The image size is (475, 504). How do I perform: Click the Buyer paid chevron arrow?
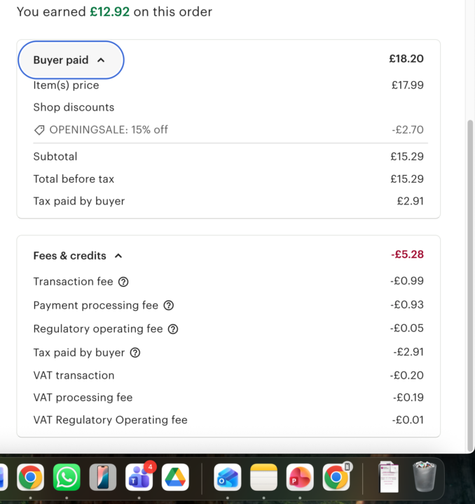point(101,60)
